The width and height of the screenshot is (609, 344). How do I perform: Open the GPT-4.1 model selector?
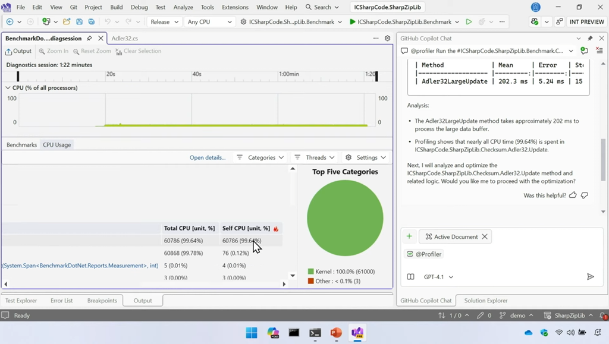click(438, 277)
